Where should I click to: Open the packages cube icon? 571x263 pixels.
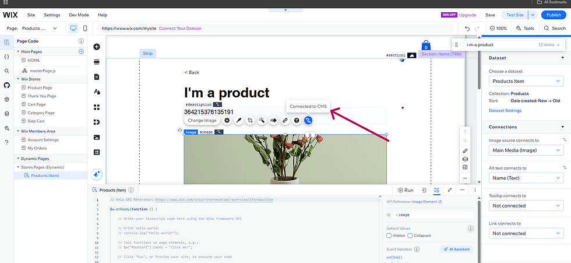pyautogui.click(x=6, y=99)
